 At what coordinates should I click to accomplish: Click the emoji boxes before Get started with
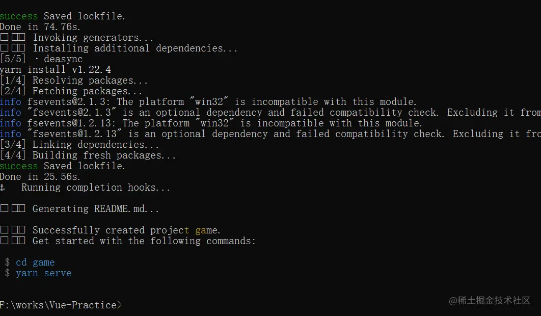pos(13,241)
